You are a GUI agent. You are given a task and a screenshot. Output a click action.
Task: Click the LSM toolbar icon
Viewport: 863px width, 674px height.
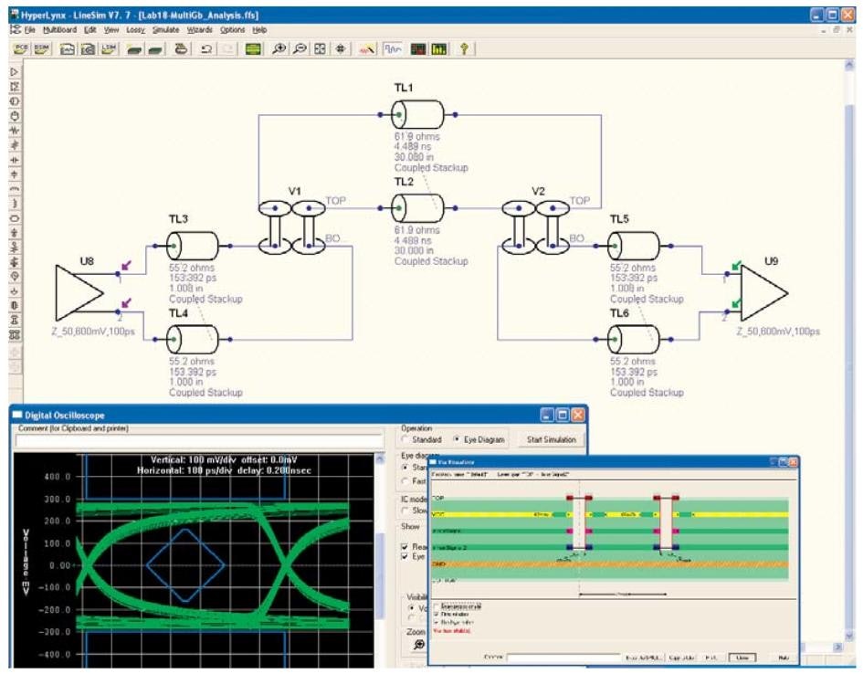[109, 49]
